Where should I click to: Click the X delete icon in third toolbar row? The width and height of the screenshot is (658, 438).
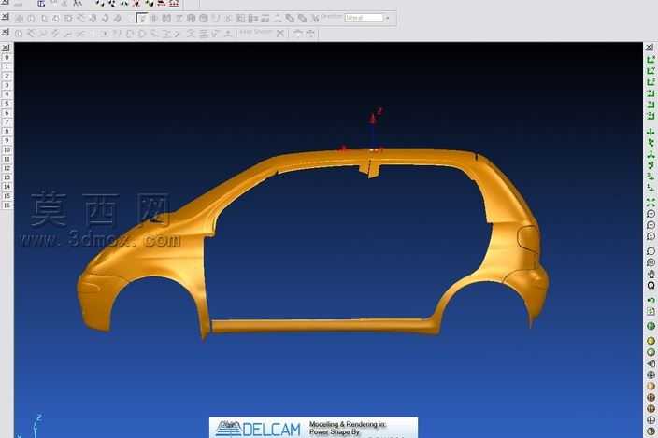pos(280,33)
